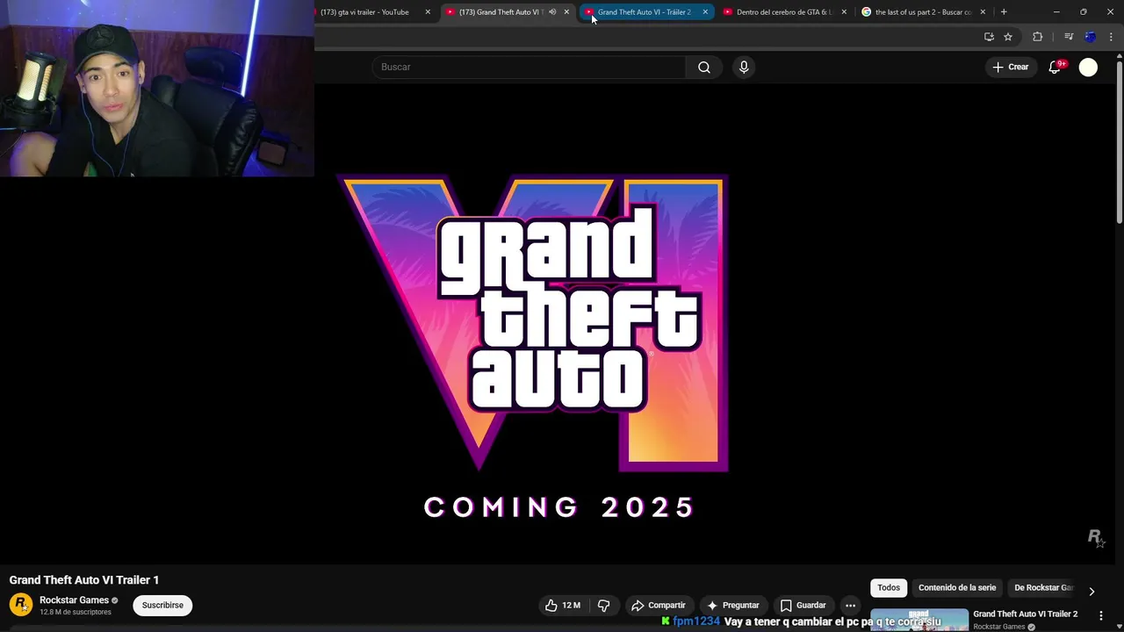1124x632 pixels.
Task: Close the 'the last of us part 2' tab
Action: pyautogui.click(x=983, y=12)
